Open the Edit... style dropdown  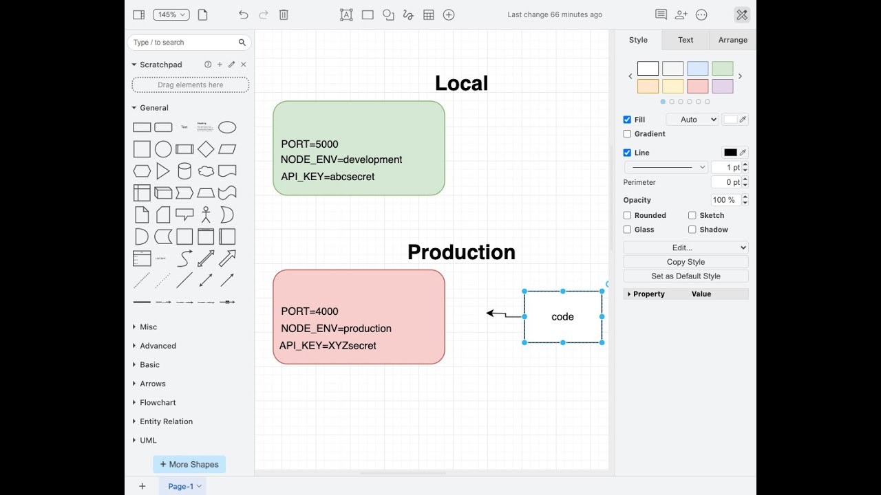[x=686, y=247]
